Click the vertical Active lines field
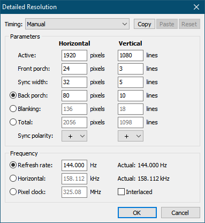 point(131,55)
